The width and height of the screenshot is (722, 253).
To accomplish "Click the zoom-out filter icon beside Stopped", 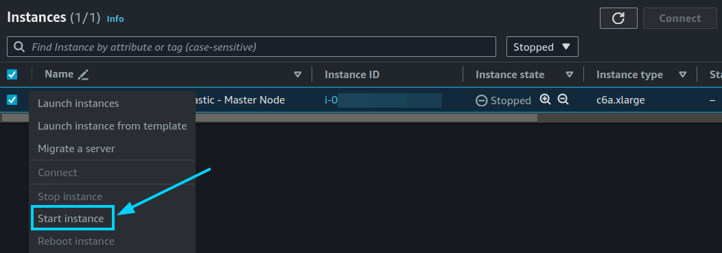I will click(563, 99).
